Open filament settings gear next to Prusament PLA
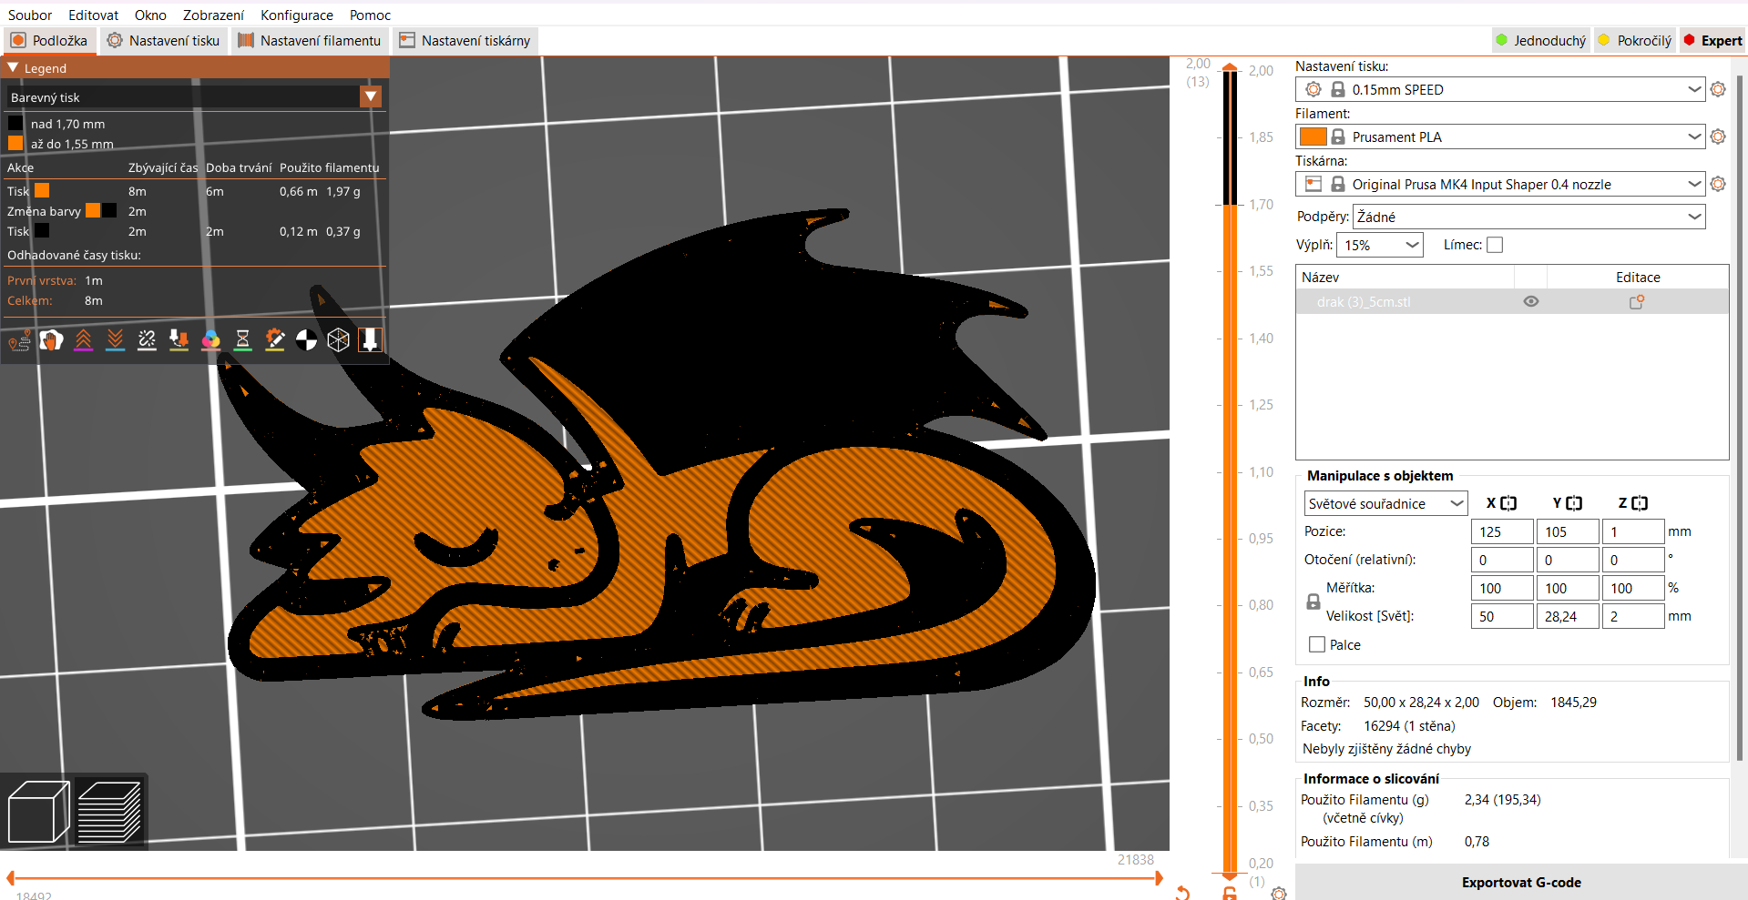The height and width of the screenshot is (900, 1748). 1718,137
